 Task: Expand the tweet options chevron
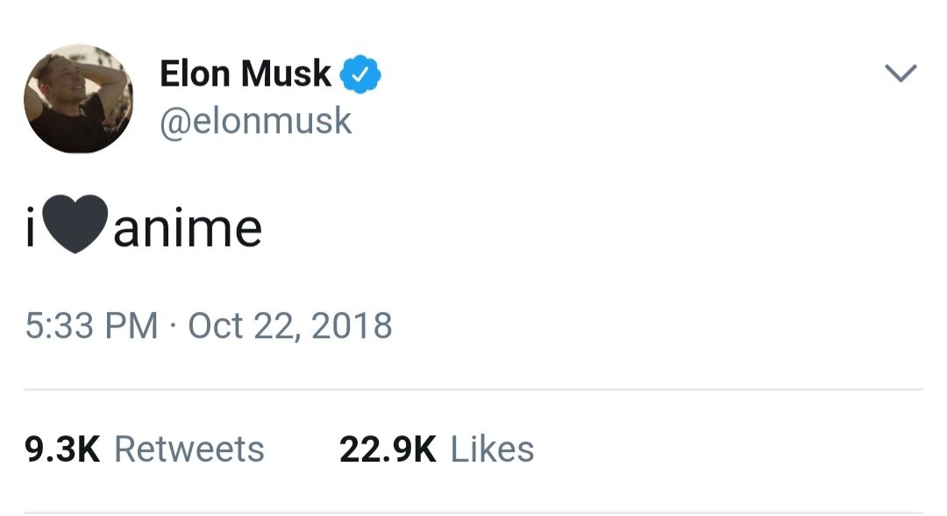[x=901, y=74]
